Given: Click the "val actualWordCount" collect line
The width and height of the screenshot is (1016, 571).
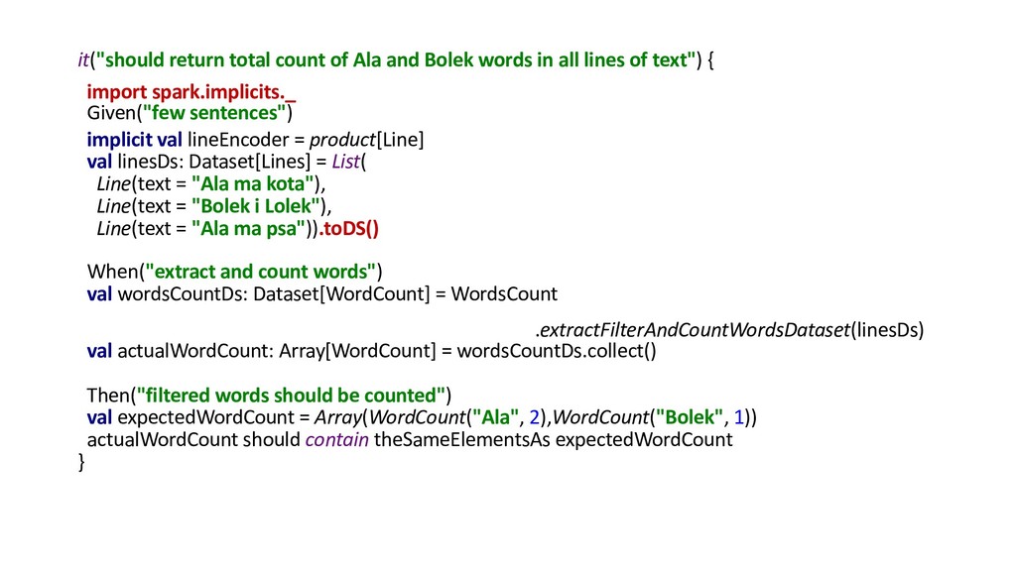Looking at the screenshot, I should (371, 351).
